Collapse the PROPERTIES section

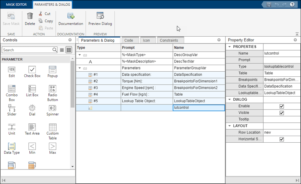coord(229,47)
